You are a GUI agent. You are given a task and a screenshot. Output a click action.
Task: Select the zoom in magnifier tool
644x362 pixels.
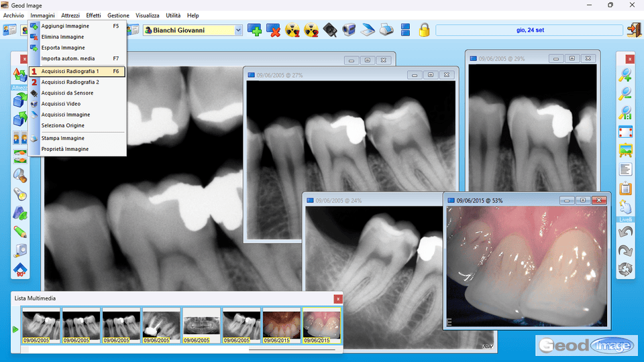(625, 75)
